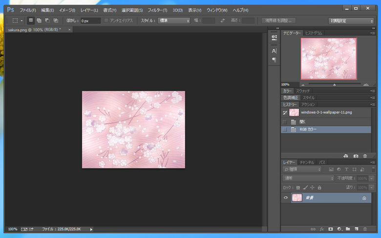
Task: Click the 境界線を調整 button
Action: pyautogui.click(x=278, y=21)
